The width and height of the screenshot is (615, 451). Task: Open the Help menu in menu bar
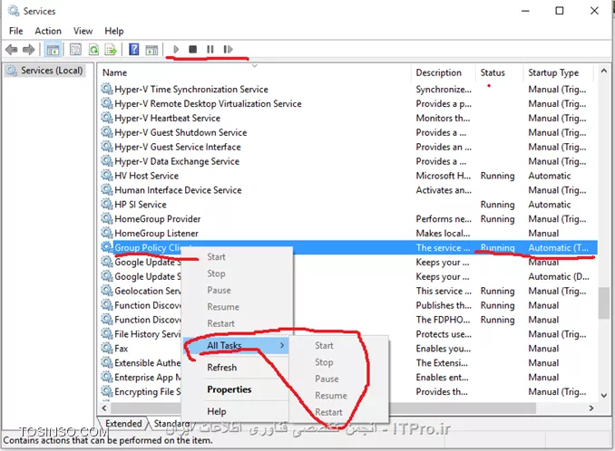(x=113, y=31)
